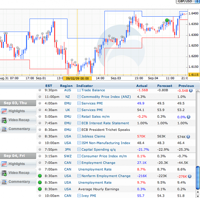The image size is (200, 198).
Task: Expand ECB Interest Rate Statement details
Action: (x=79, y=123)
